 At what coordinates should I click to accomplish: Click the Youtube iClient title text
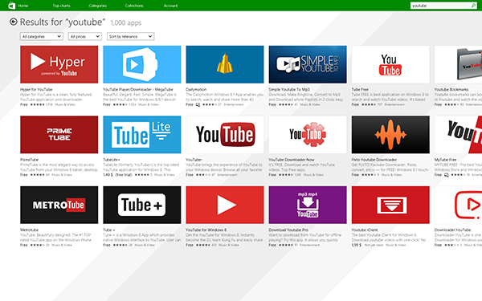365,230
